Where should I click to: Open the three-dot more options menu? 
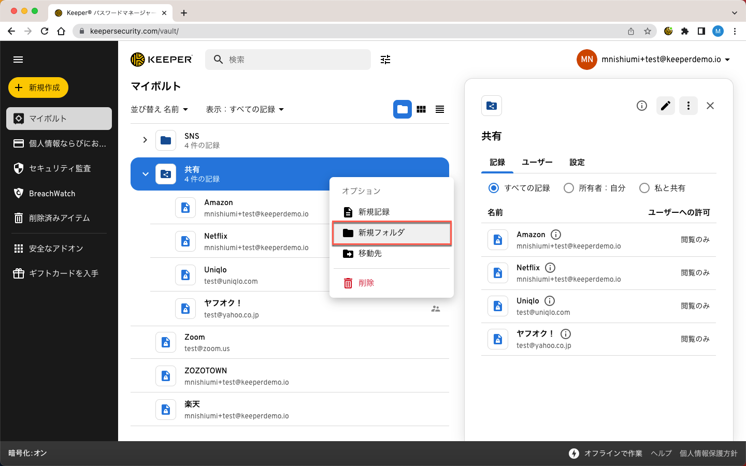pyautogui.click(x=688, y=106)
